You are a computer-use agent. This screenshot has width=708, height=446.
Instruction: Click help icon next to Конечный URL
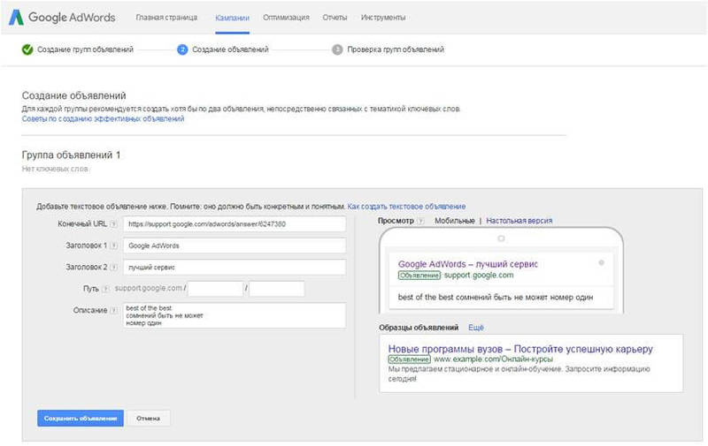112,224
